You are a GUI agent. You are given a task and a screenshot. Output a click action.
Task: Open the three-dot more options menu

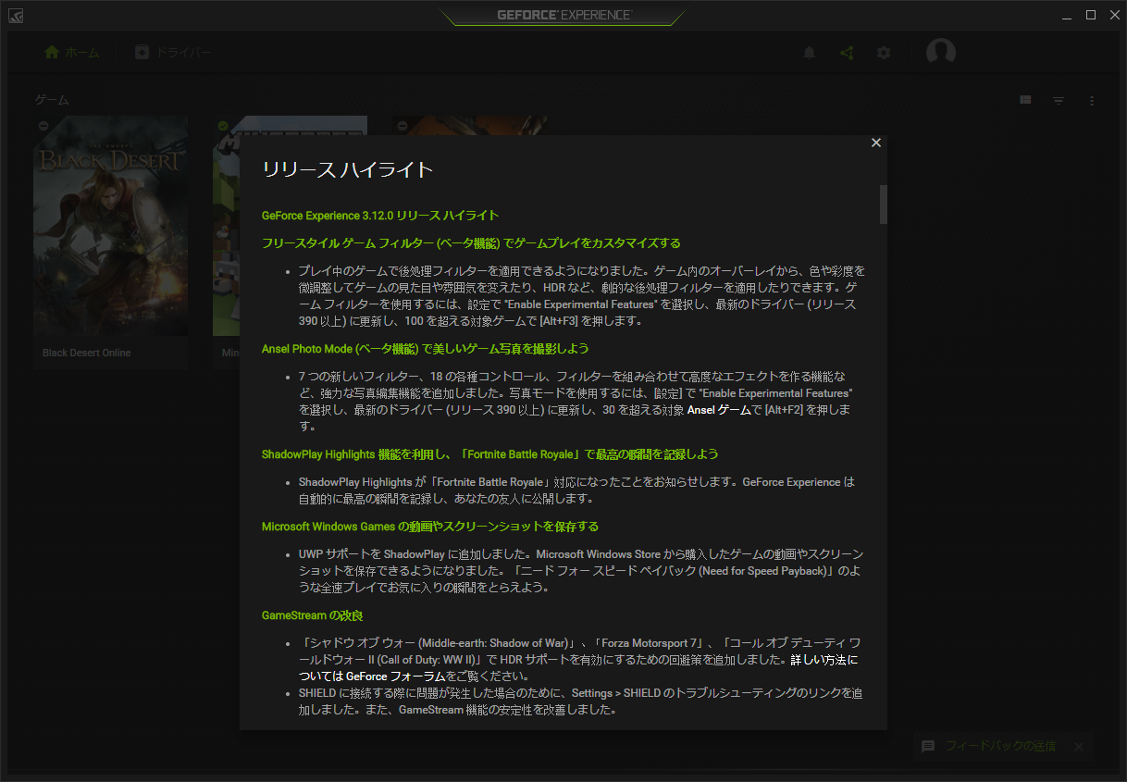pyautogui.click(x=1092, y=100)
